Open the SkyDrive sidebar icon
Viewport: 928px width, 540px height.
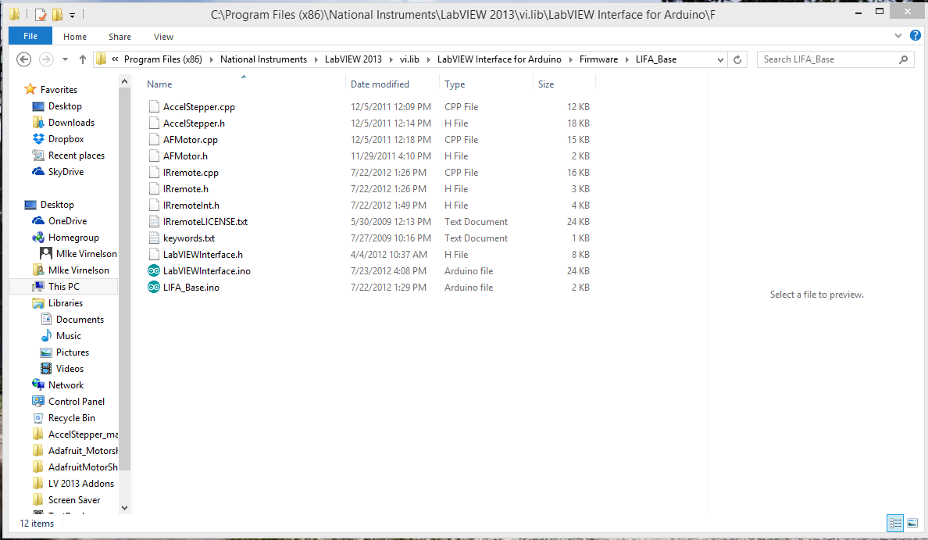(38, 172)
